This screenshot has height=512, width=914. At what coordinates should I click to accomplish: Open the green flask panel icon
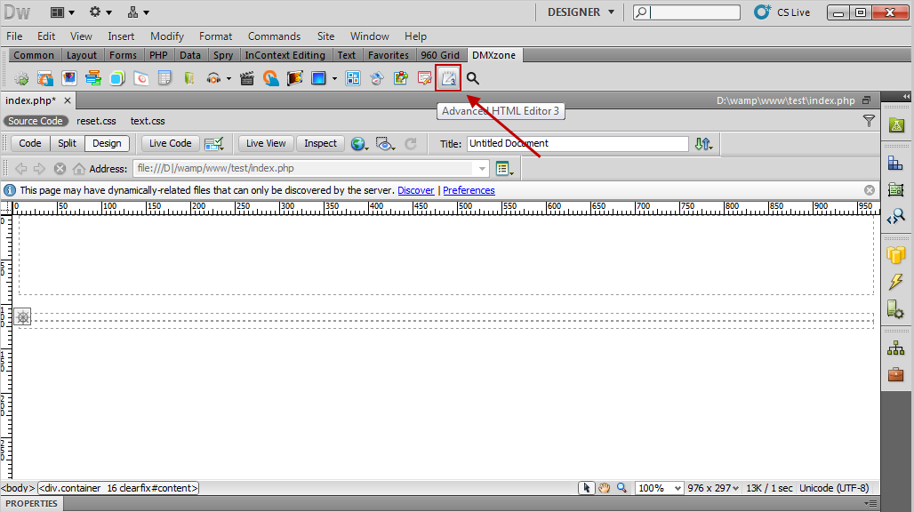[x=896, y=125]
